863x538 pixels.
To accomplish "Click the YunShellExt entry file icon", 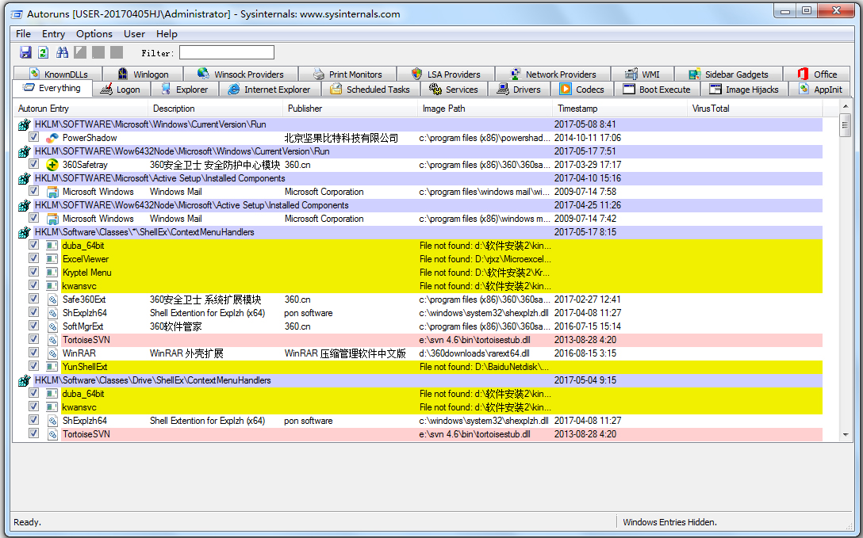I will pos(52,367).
